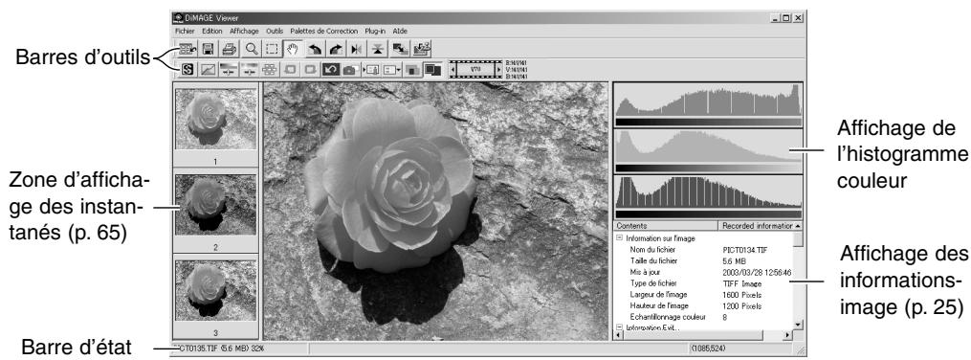Select snapshot thumbnail 1
The width and height of the screenshot is (971, 360).
click(215, 119)
